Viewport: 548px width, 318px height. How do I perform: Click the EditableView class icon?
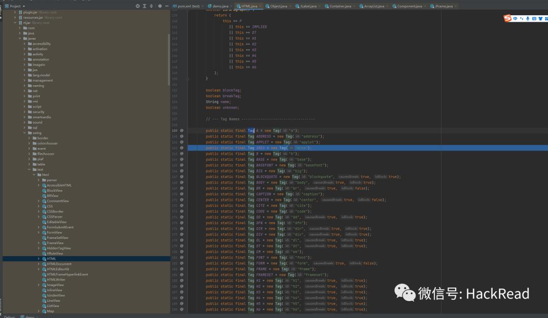(x=44, y=222)
